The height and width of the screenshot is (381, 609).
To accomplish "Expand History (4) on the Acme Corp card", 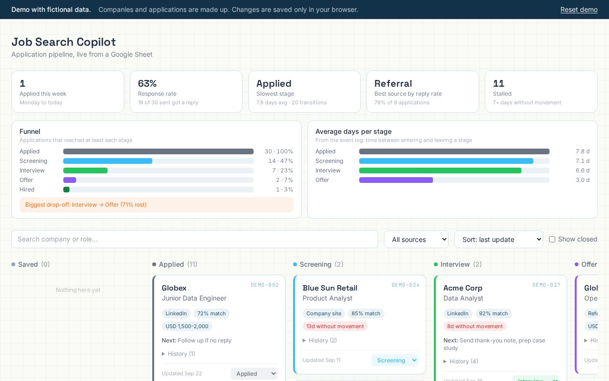I will tap(461, 361).
